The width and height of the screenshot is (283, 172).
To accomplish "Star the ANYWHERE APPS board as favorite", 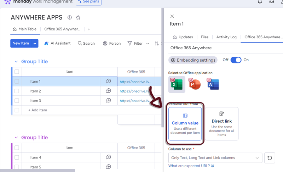I will click(78, 17).
